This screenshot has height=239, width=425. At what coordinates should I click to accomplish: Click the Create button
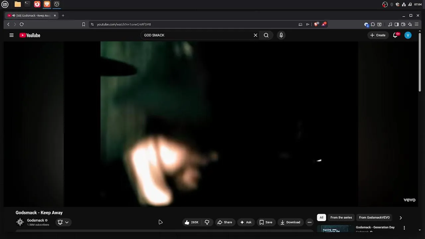pyautogui.click(x=378, y=35)
